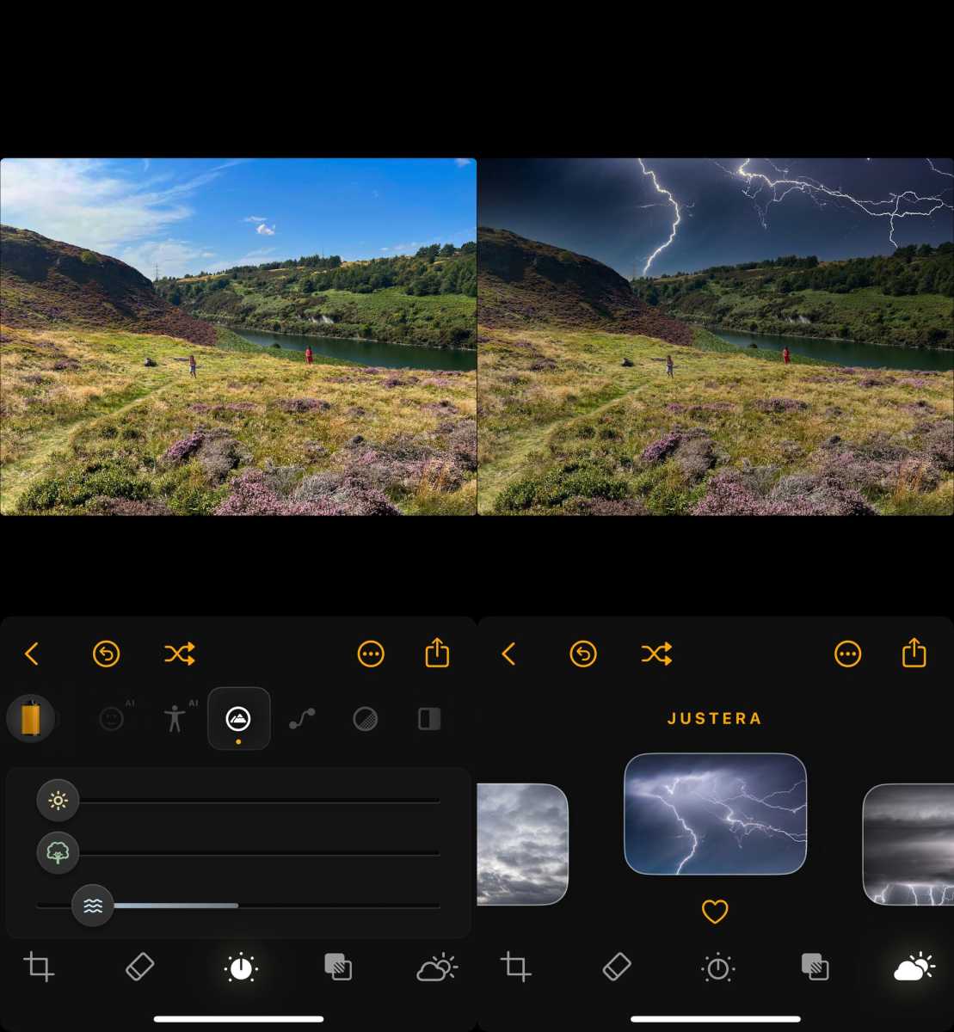Tap the JUSTERA sky pack title
The height and width of the screenshot is (1032, 954).
(x=715, y=719)
